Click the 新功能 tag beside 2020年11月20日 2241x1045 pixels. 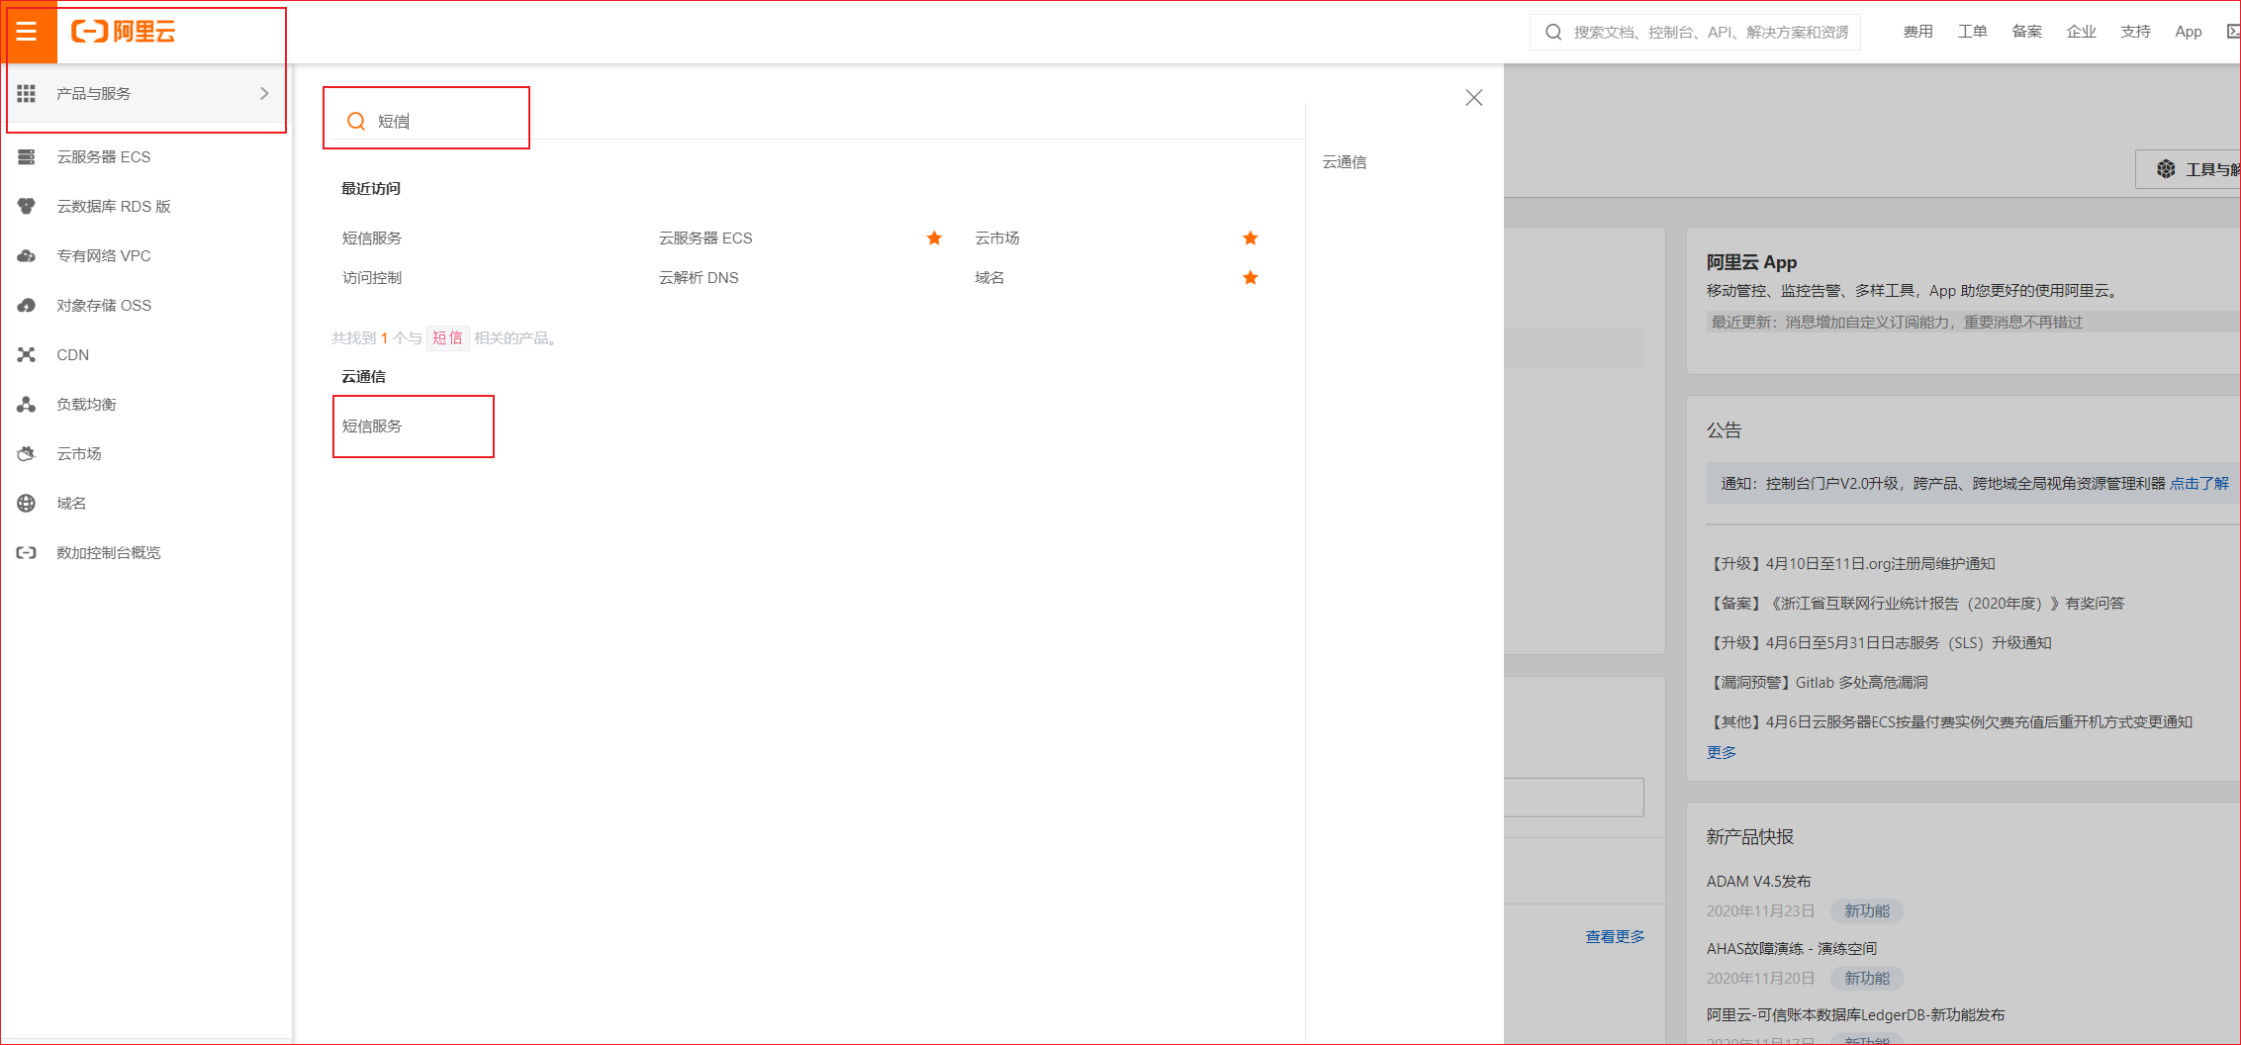(1867, 979)
